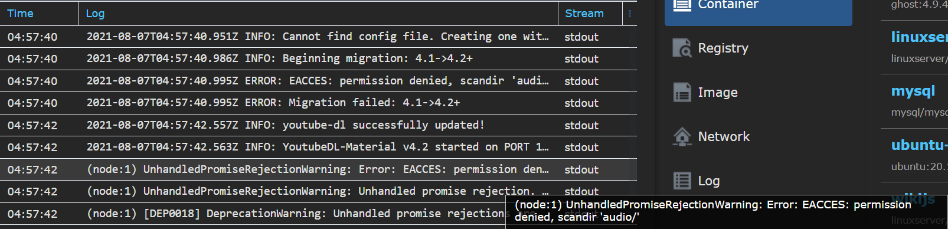Image resolution: width=948 pixels, height=229 pixels.
Task: Select the YoutubeDL-Material v4.2 started row
Action: 318,148
